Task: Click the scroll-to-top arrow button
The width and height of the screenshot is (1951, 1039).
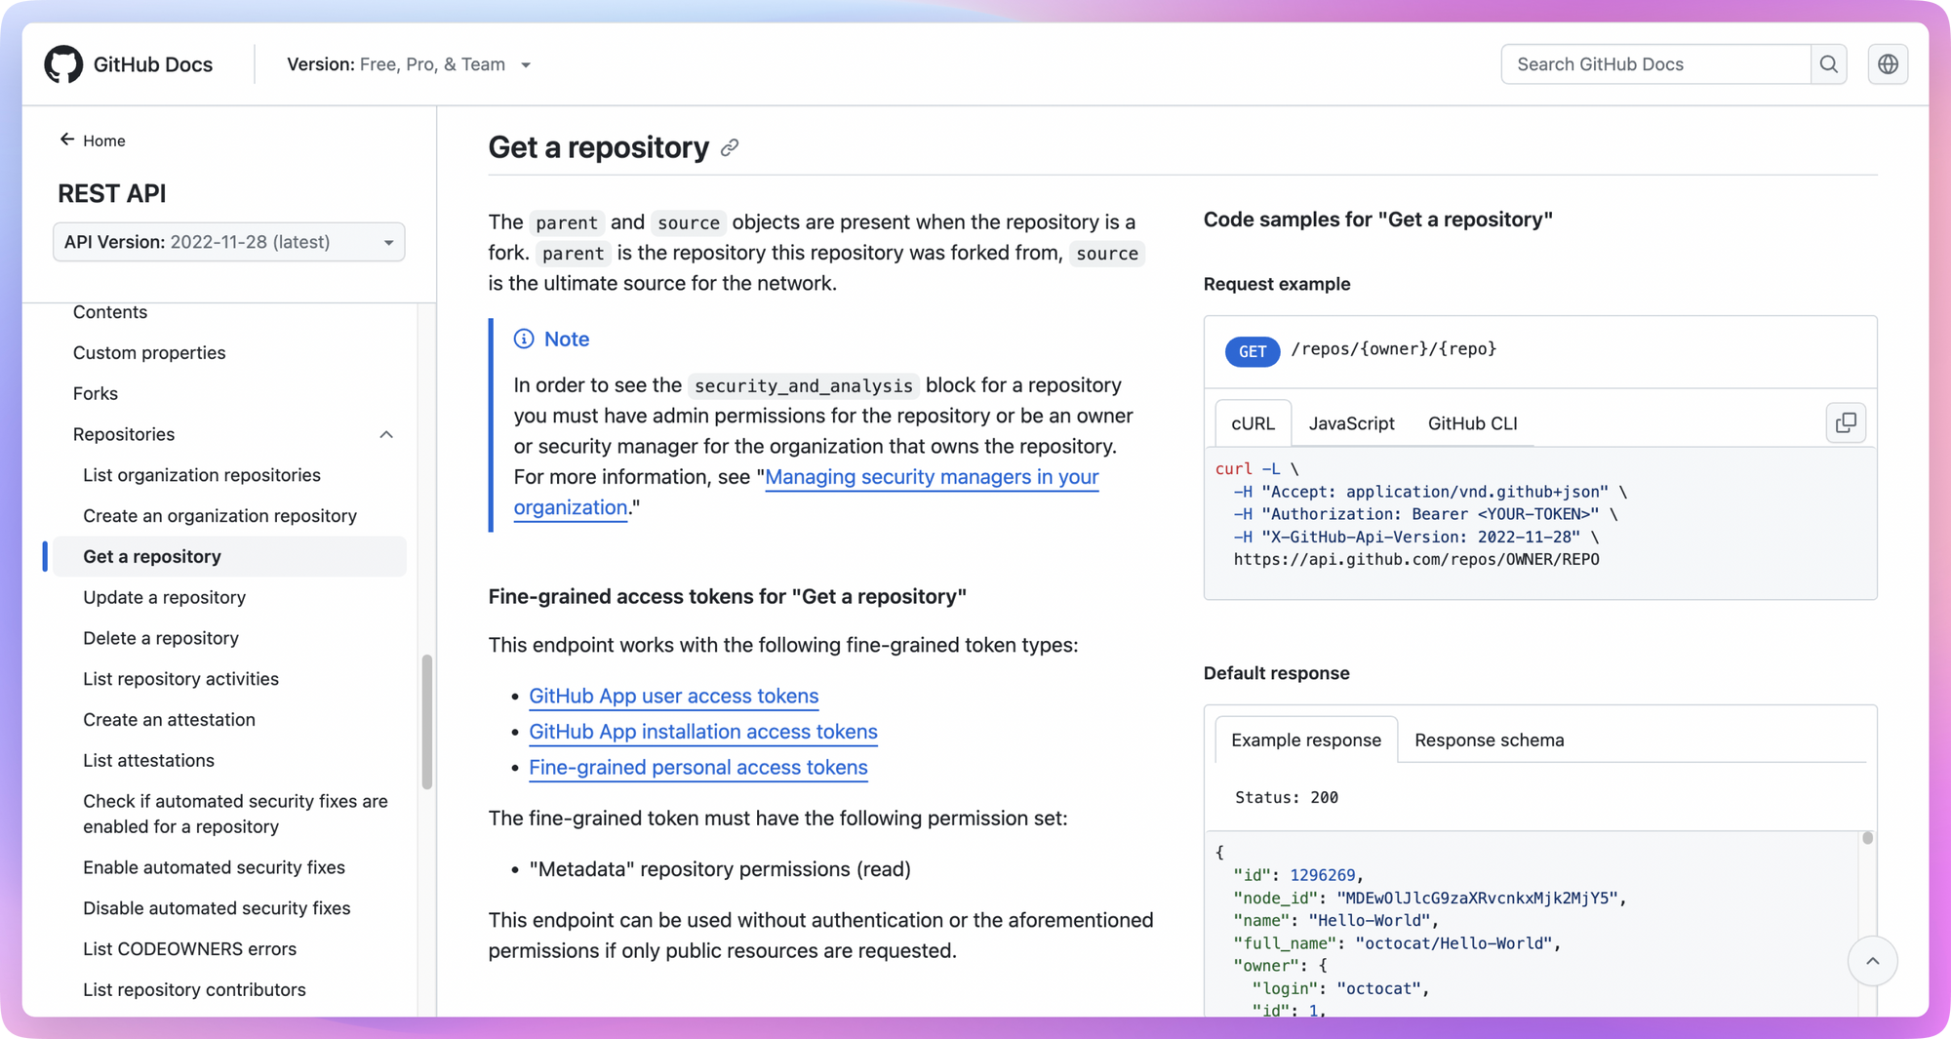Action: (x=1872, y=961)
